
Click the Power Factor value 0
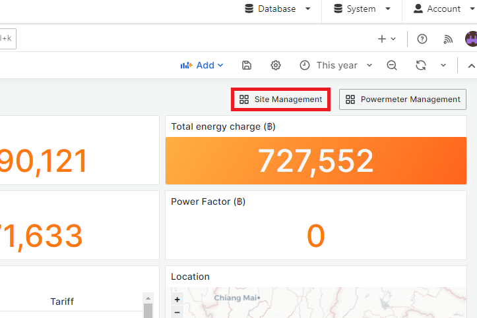(316, 236)
